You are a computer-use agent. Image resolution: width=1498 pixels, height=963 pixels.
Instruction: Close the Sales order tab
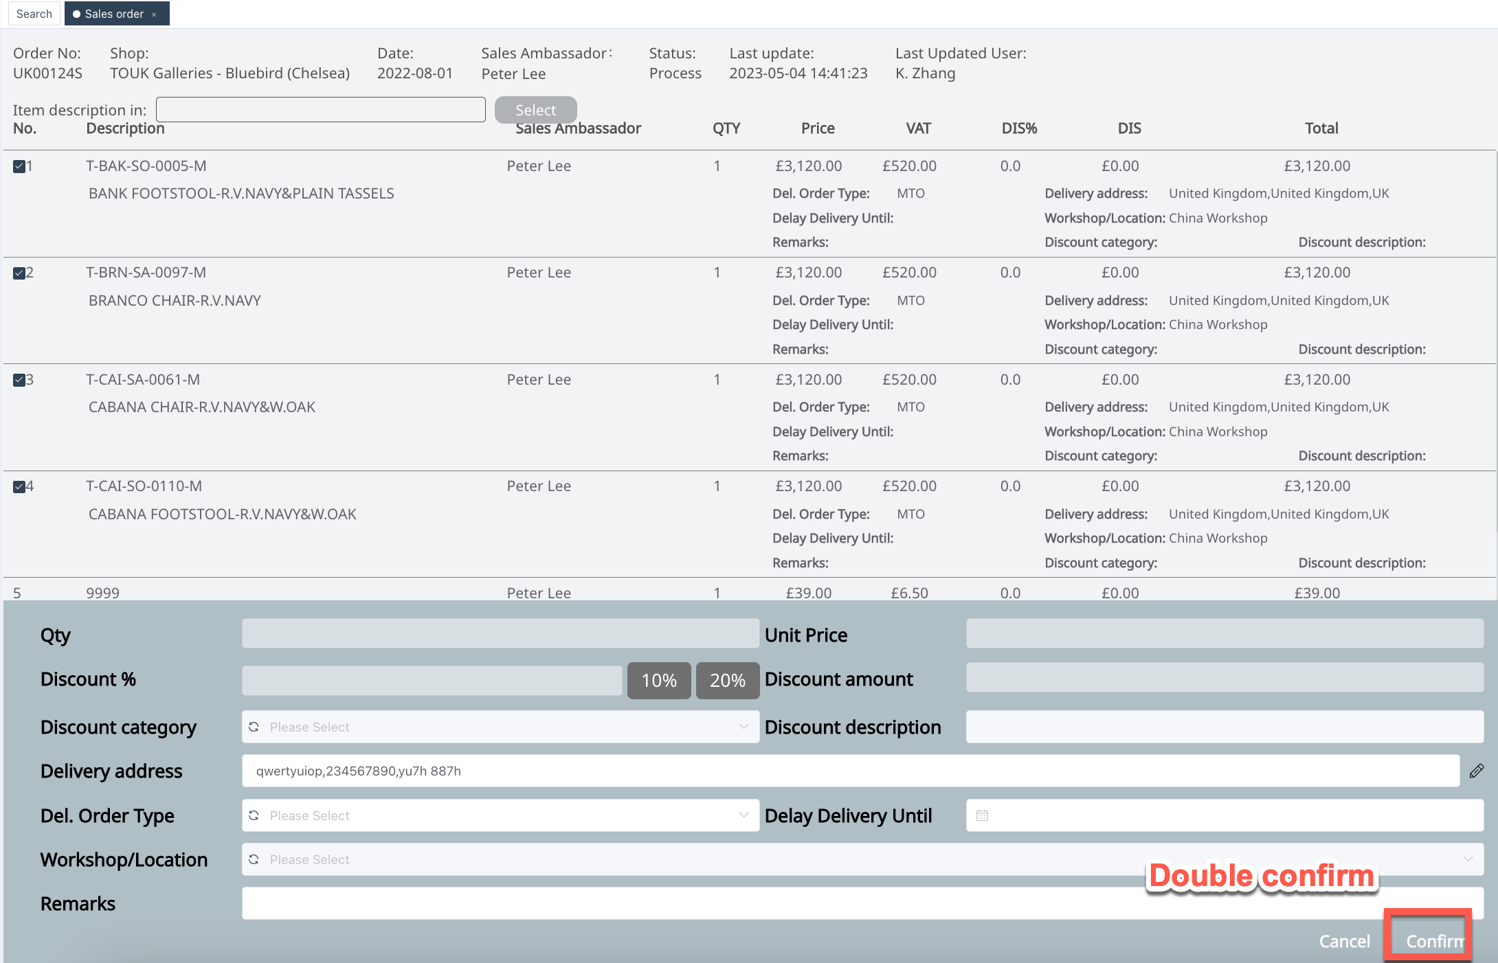154,14
